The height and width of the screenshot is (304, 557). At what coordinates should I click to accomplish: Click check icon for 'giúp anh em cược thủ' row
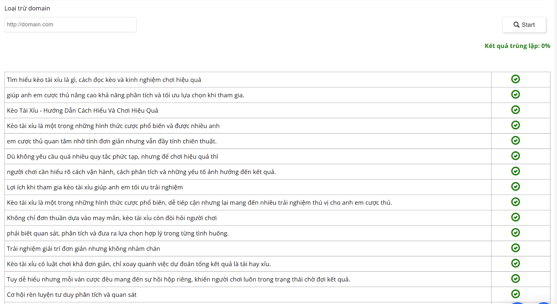[516, 95]
